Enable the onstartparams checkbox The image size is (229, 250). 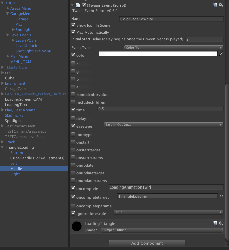73,157
